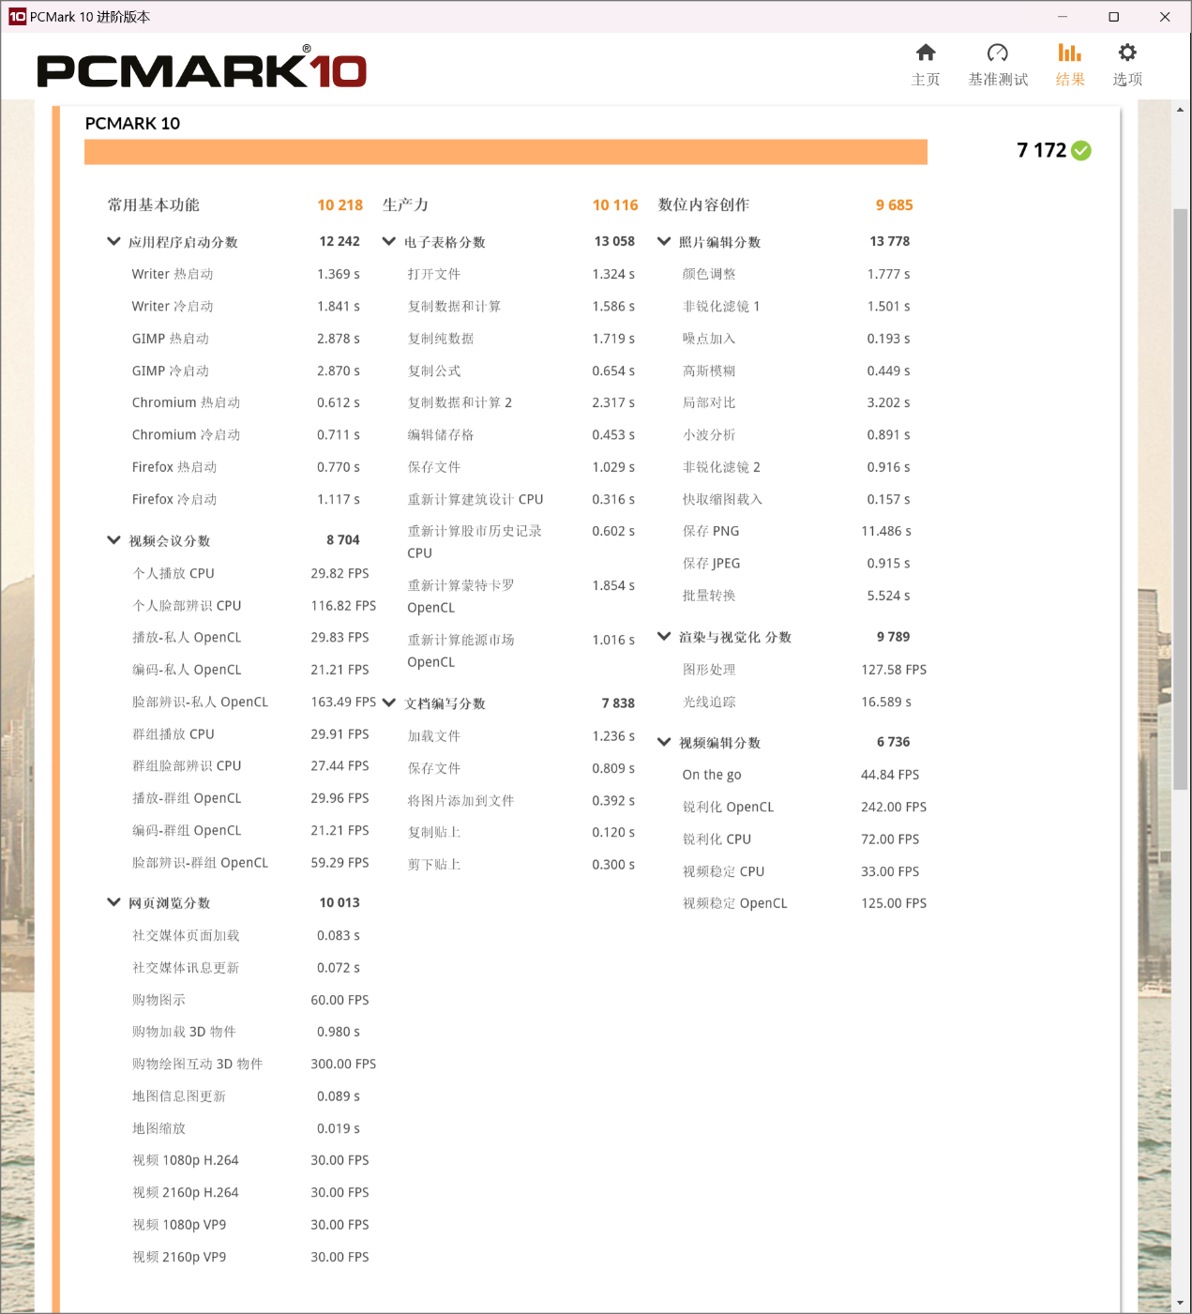The height and width of the screenshot is (1314, 1192).
Task: Click the PCMARK 10 logo
Action: [x=202, y=68]
